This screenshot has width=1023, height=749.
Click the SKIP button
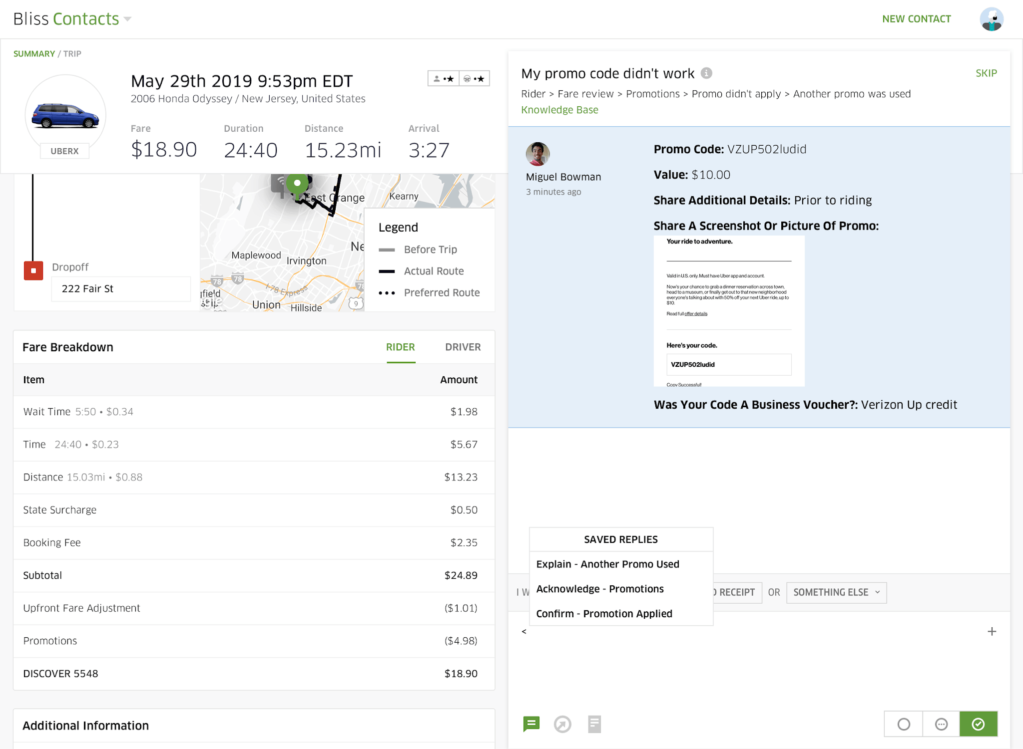986,73
